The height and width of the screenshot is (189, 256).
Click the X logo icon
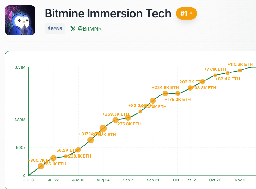tap(73, 29)
